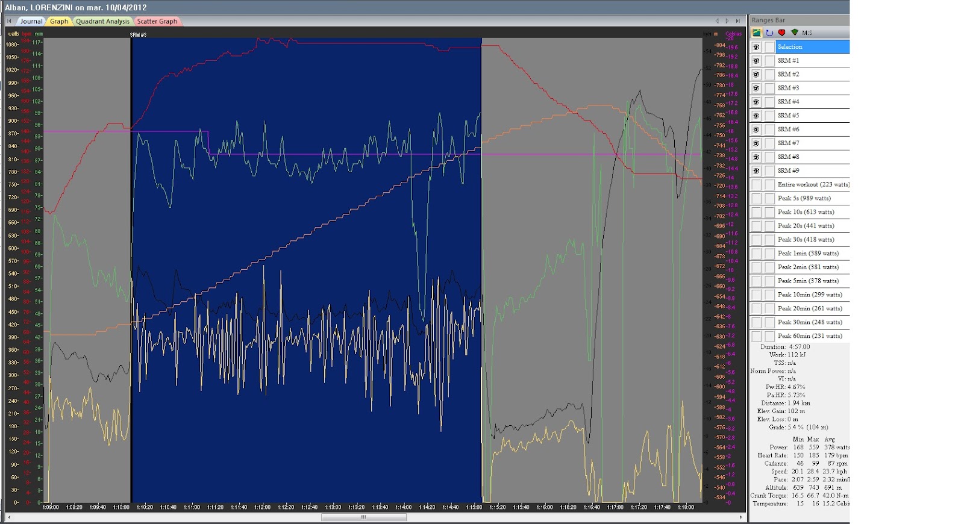
Task: Switch to the Journal tab
Action: coord(31,21)
